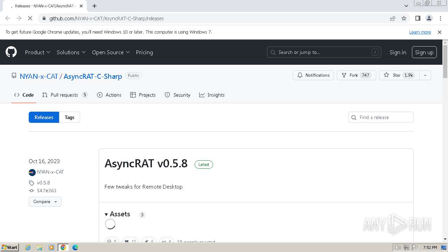Bookmark this page with the star icon
The width and height of the screenshot is (448, 252).
tap(404, 18)
